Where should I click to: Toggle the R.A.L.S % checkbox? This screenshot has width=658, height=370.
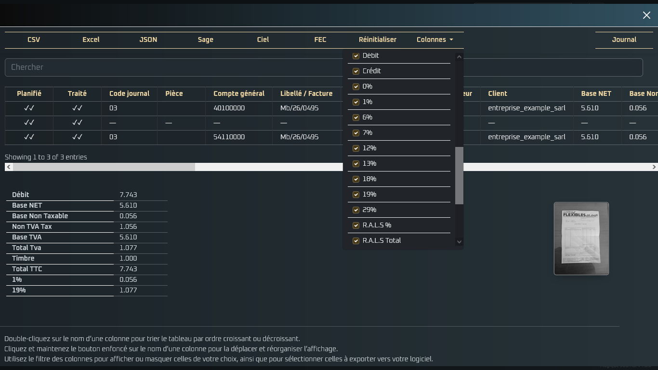pos(356,225)
